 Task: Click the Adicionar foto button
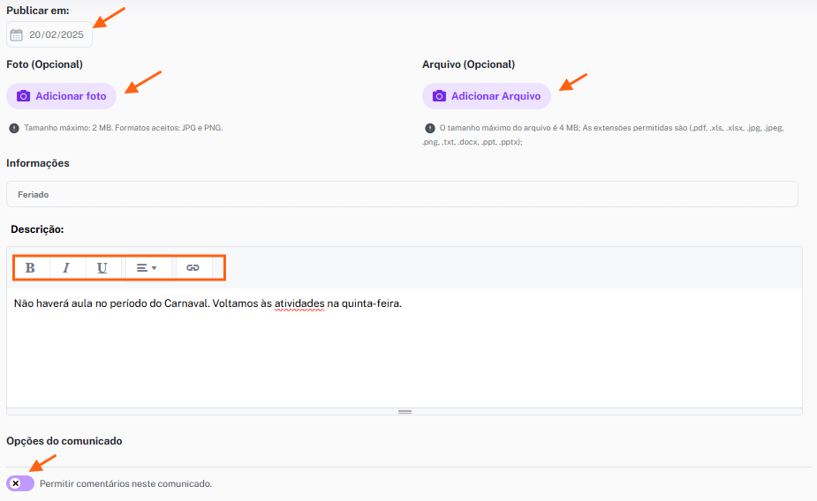pyautogui.click(x=62, y=96)
